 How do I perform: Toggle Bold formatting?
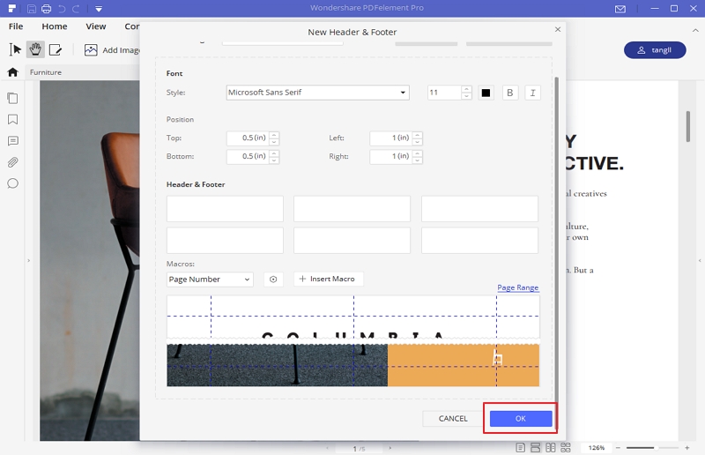point(510,93)
